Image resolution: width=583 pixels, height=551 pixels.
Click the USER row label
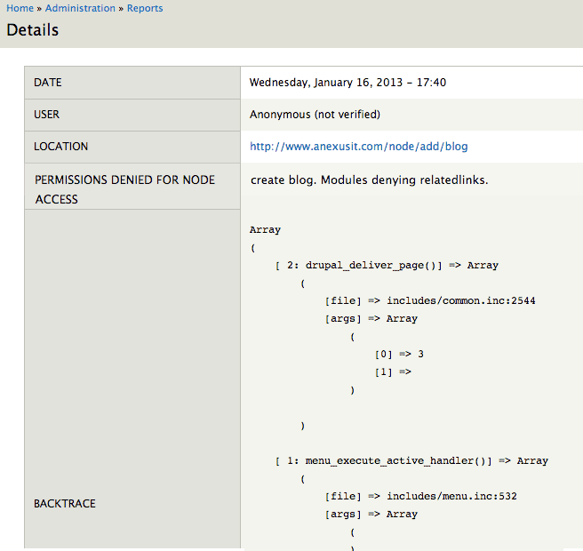(x=46, y=115)
